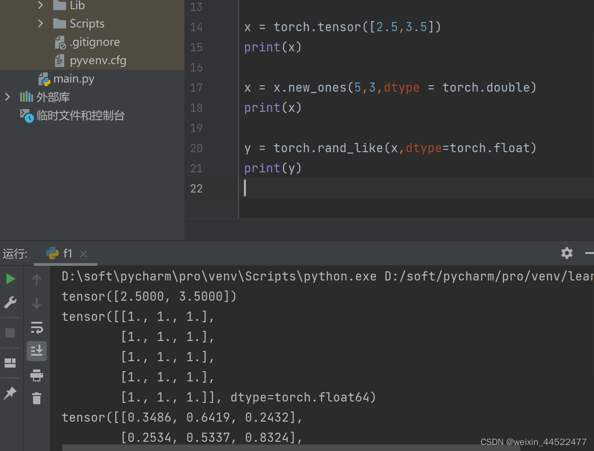
Task: Hide the run tool window
Action: tap(589, 253)
